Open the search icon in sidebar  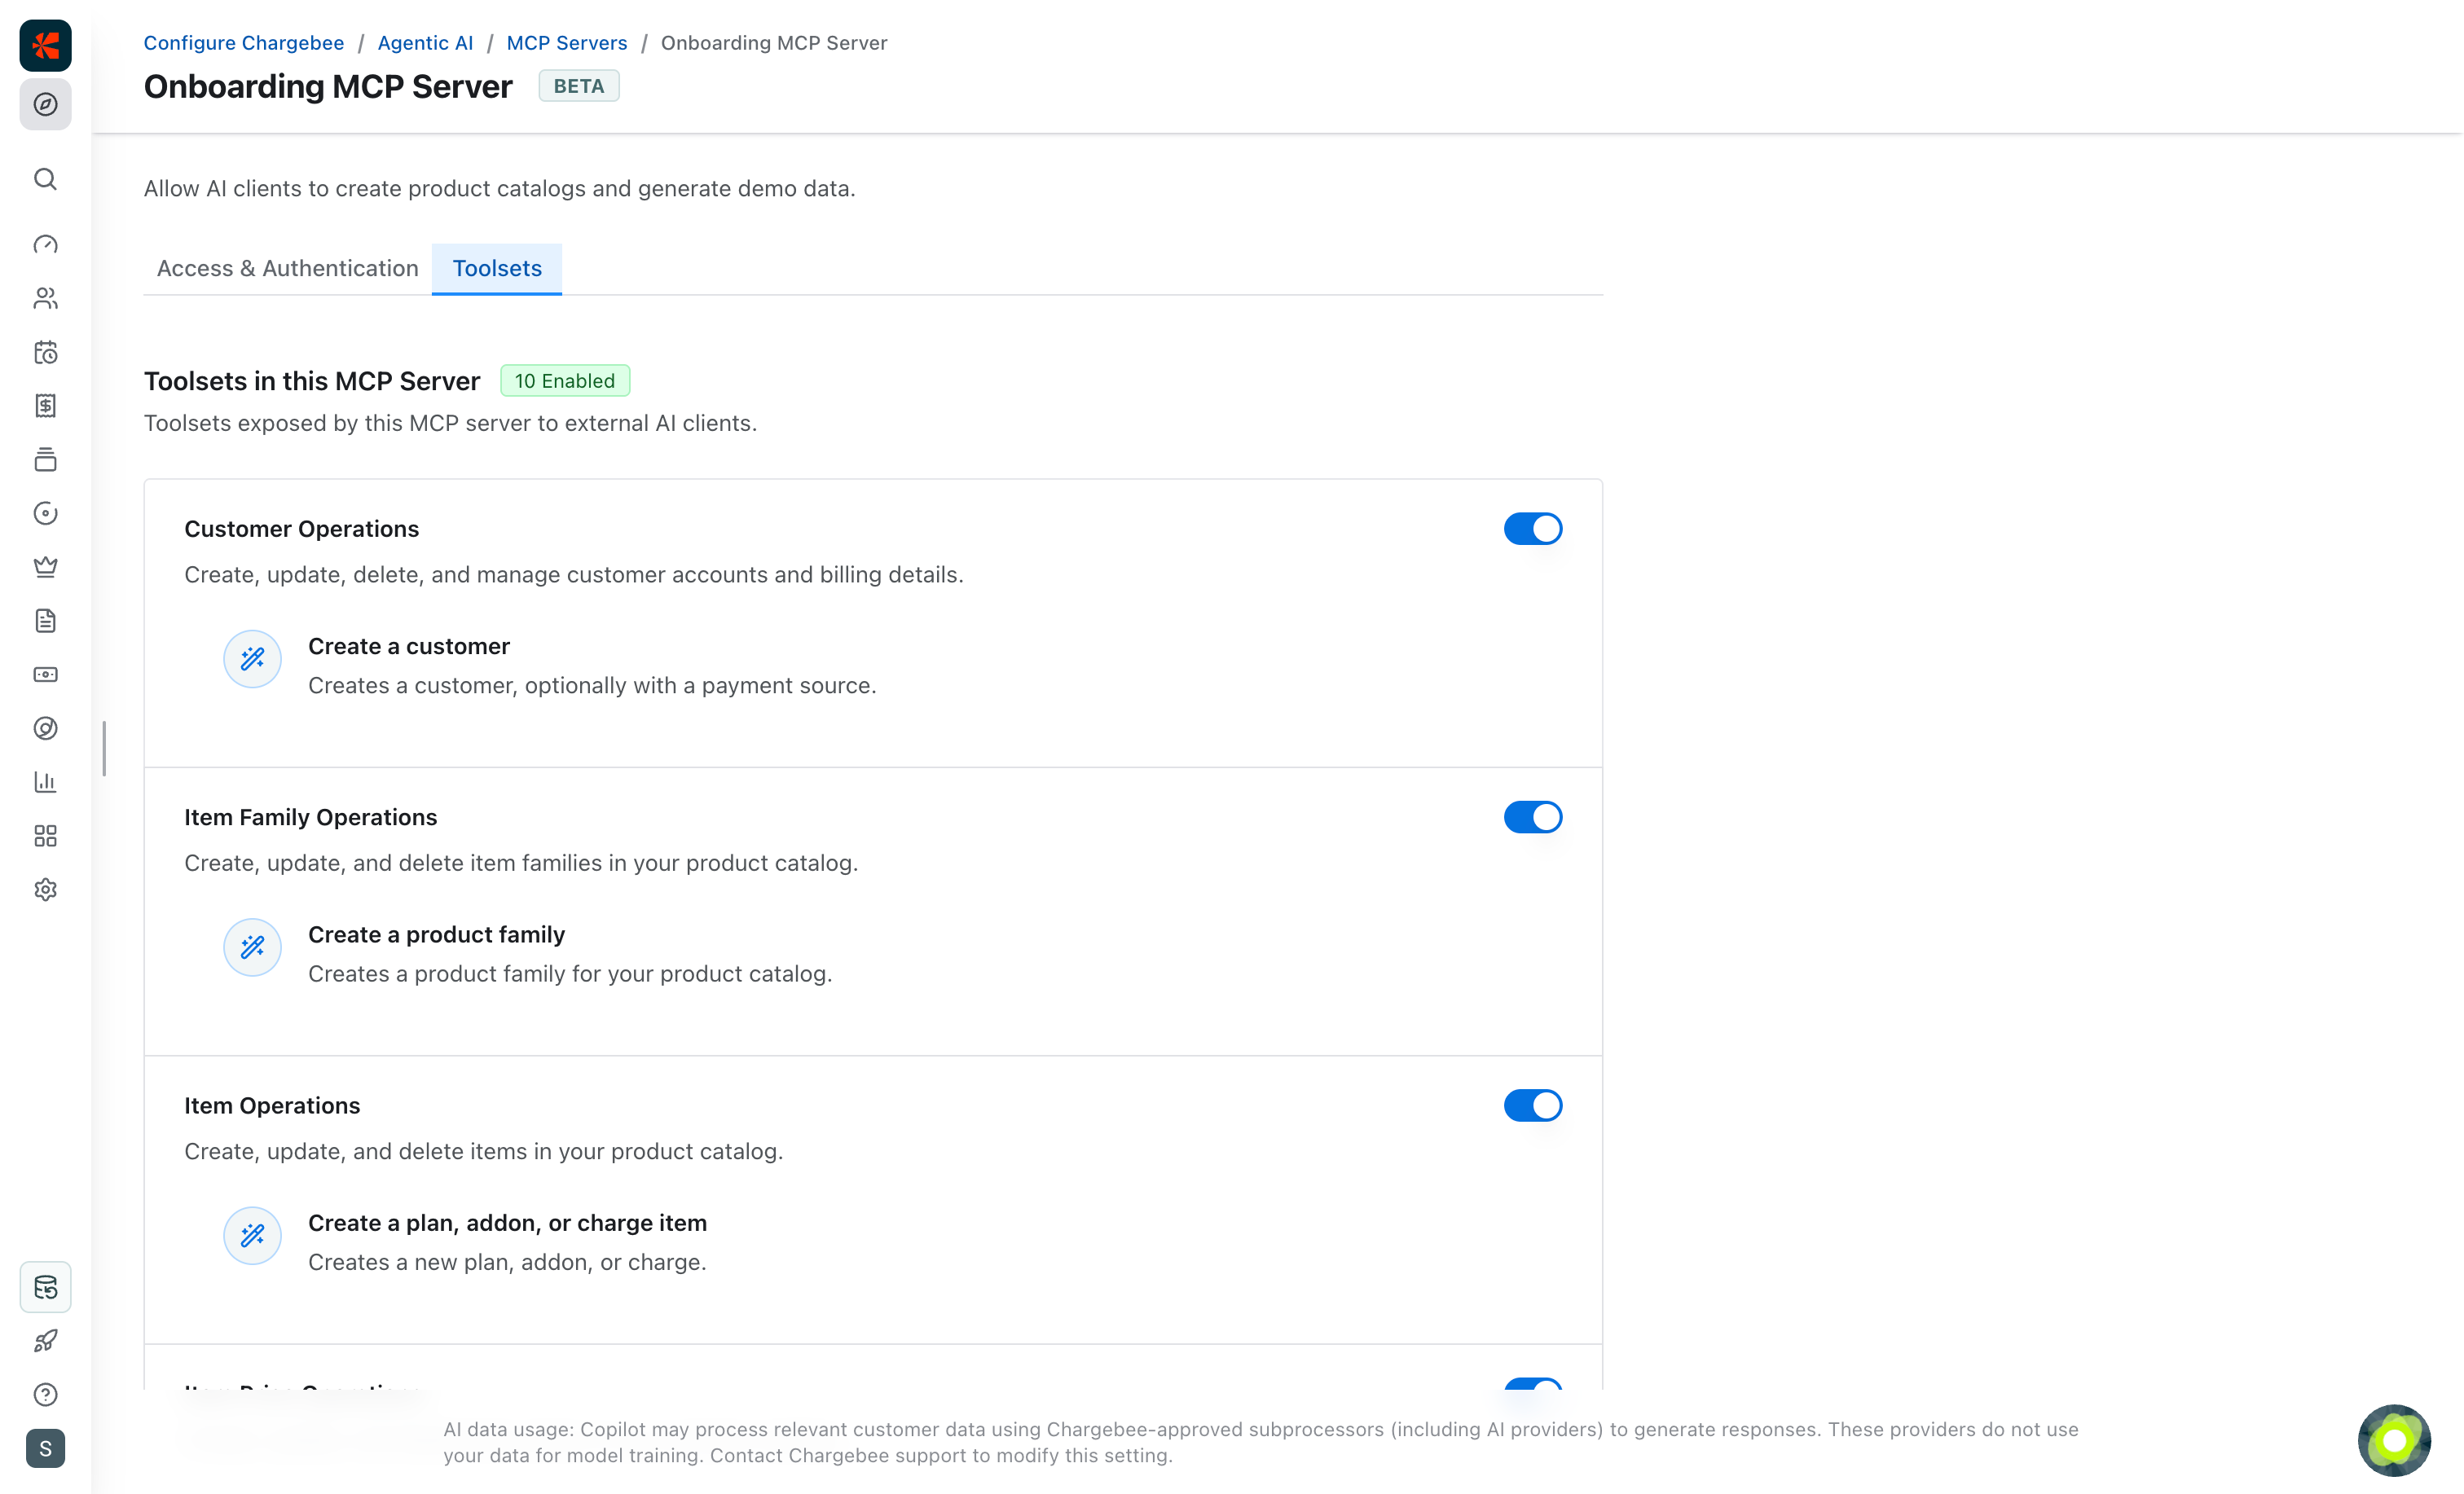[x=45, y=179]
